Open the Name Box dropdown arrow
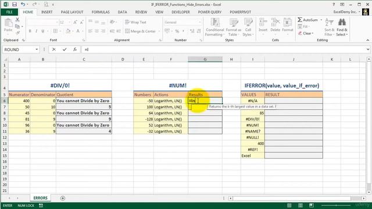Viewport: 372px width, 209px height. [x=37, y=49]
